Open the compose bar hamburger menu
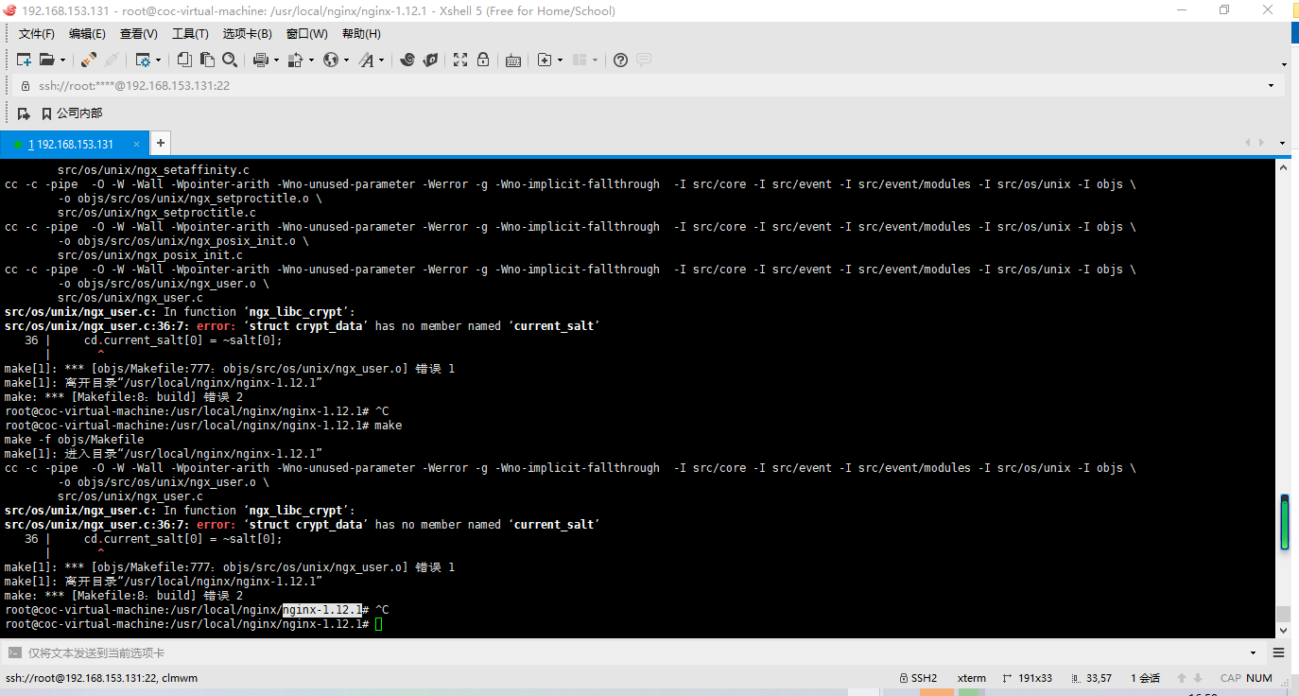Viewport: 1299px width, 696px height. [x=1278, y=652]
